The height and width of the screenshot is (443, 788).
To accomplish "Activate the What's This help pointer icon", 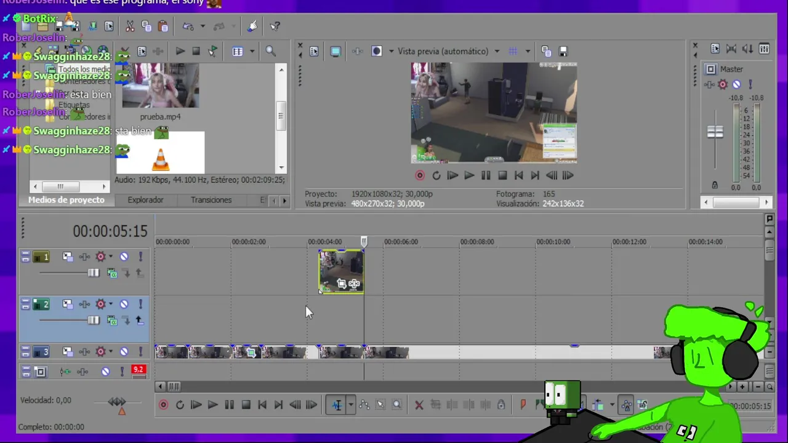I will coord(275,26).
